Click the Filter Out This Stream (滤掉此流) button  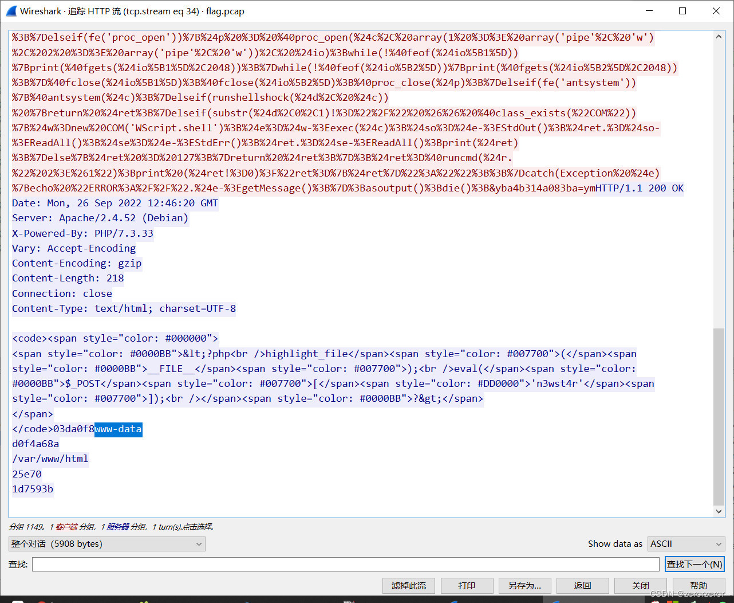point(409,586)
